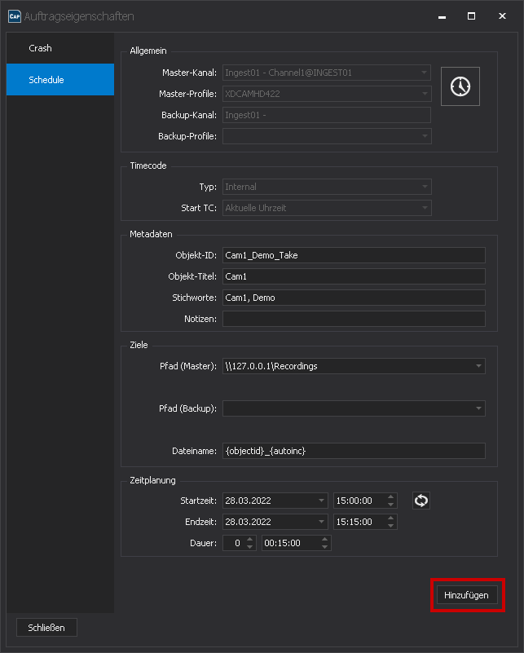Minimize the Auftragseigenschaften window
Screen dimensions: 524x653
pos(442,16)
